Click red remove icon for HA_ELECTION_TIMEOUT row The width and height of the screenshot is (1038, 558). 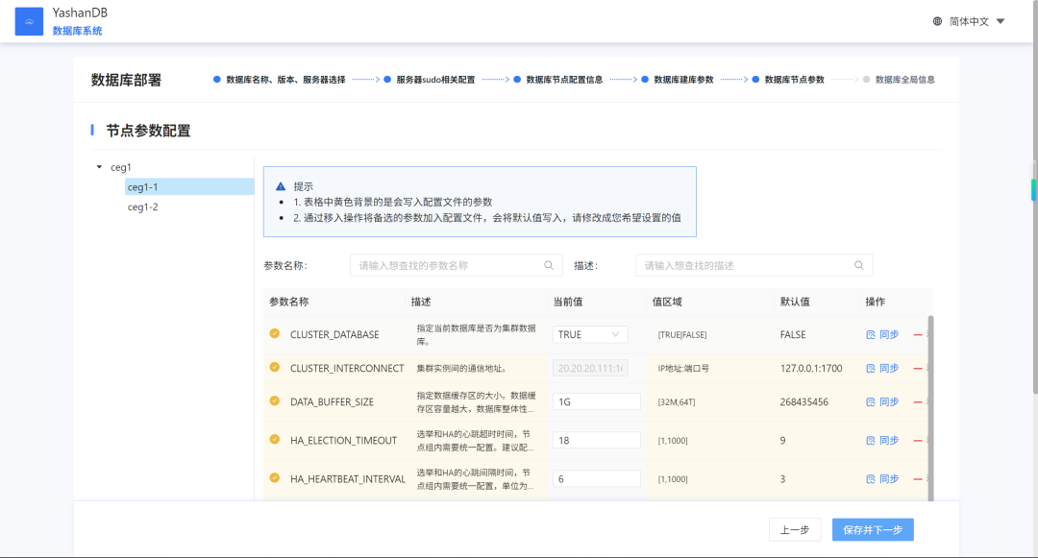click(x=918, y=440)
